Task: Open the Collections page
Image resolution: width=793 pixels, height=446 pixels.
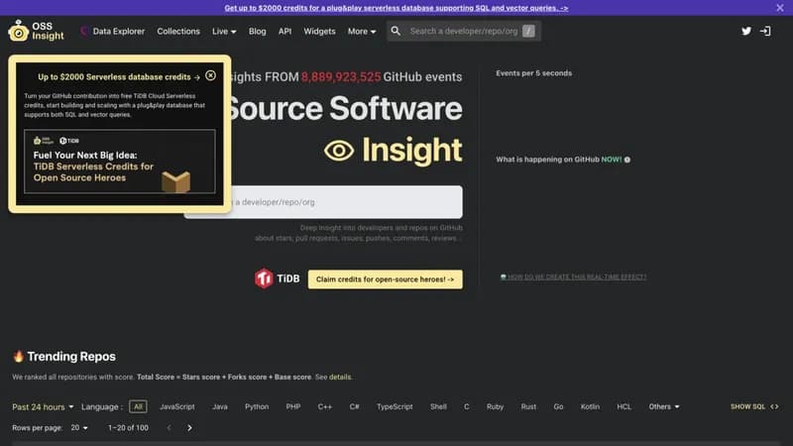Action: coord(178,31)
